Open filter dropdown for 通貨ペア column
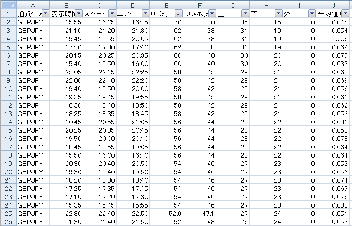 coord(45,14)
